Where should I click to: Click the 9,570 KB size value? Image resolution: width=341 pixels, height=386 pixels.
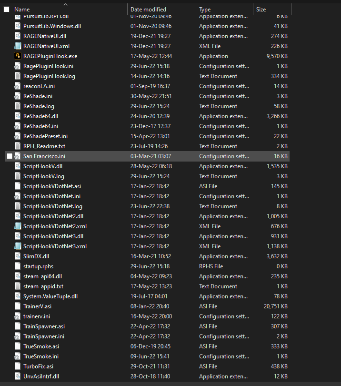(x=277, y=56)
